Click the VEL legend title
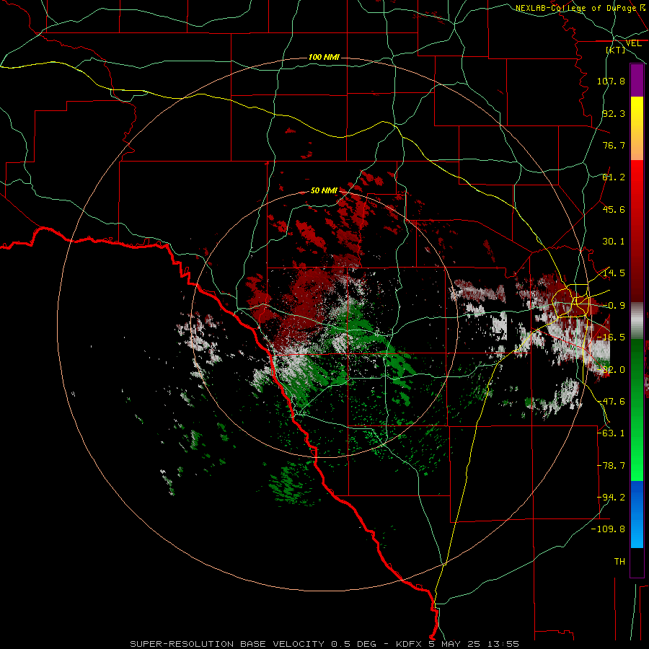649x649 pixels. [633, 43]
